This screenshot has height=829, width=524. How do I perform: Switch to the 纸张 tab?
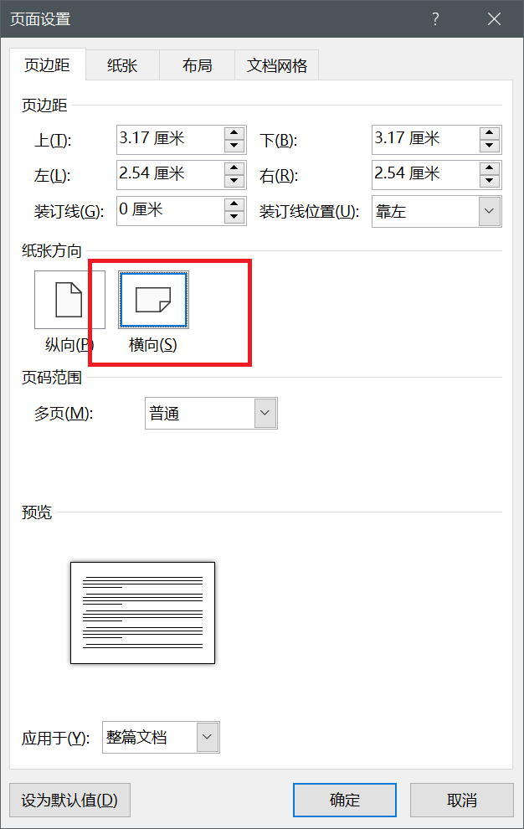(x=123, y=65)
